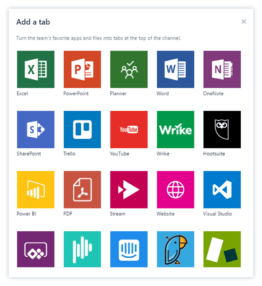Add a Power BI tab
The image size is (262, 286).
coord(36,190)
